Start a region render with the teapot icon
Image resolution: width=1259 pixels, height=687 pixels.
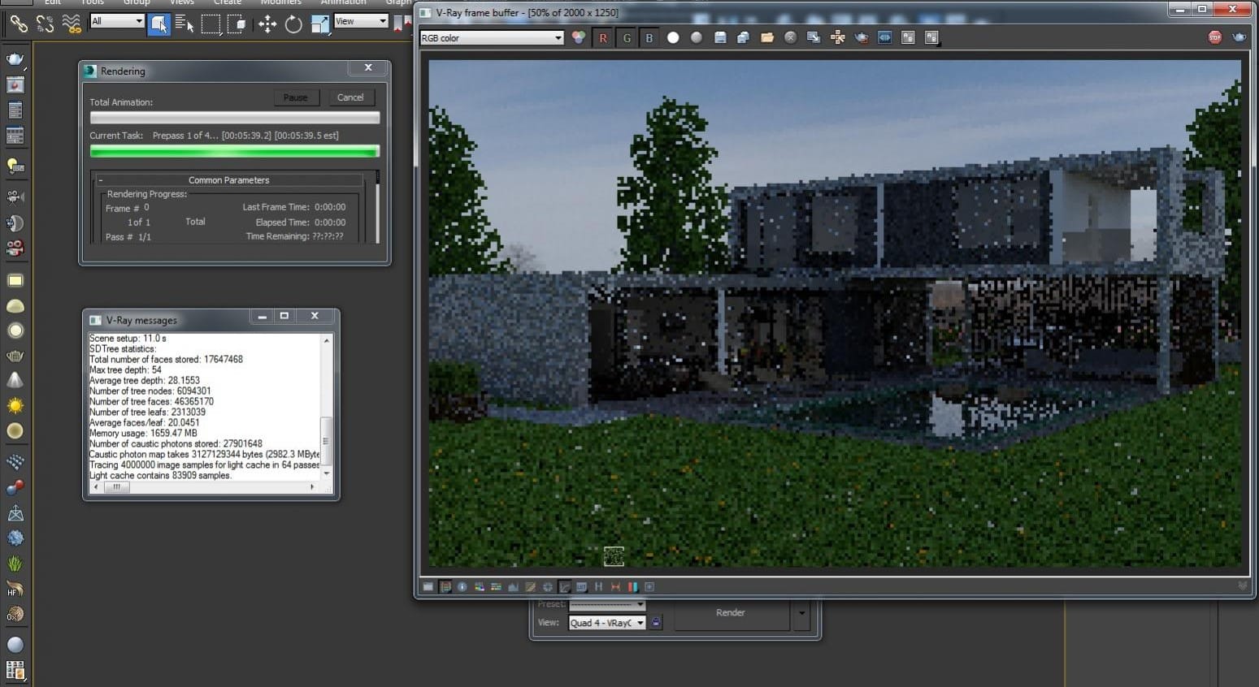point(860,37)
